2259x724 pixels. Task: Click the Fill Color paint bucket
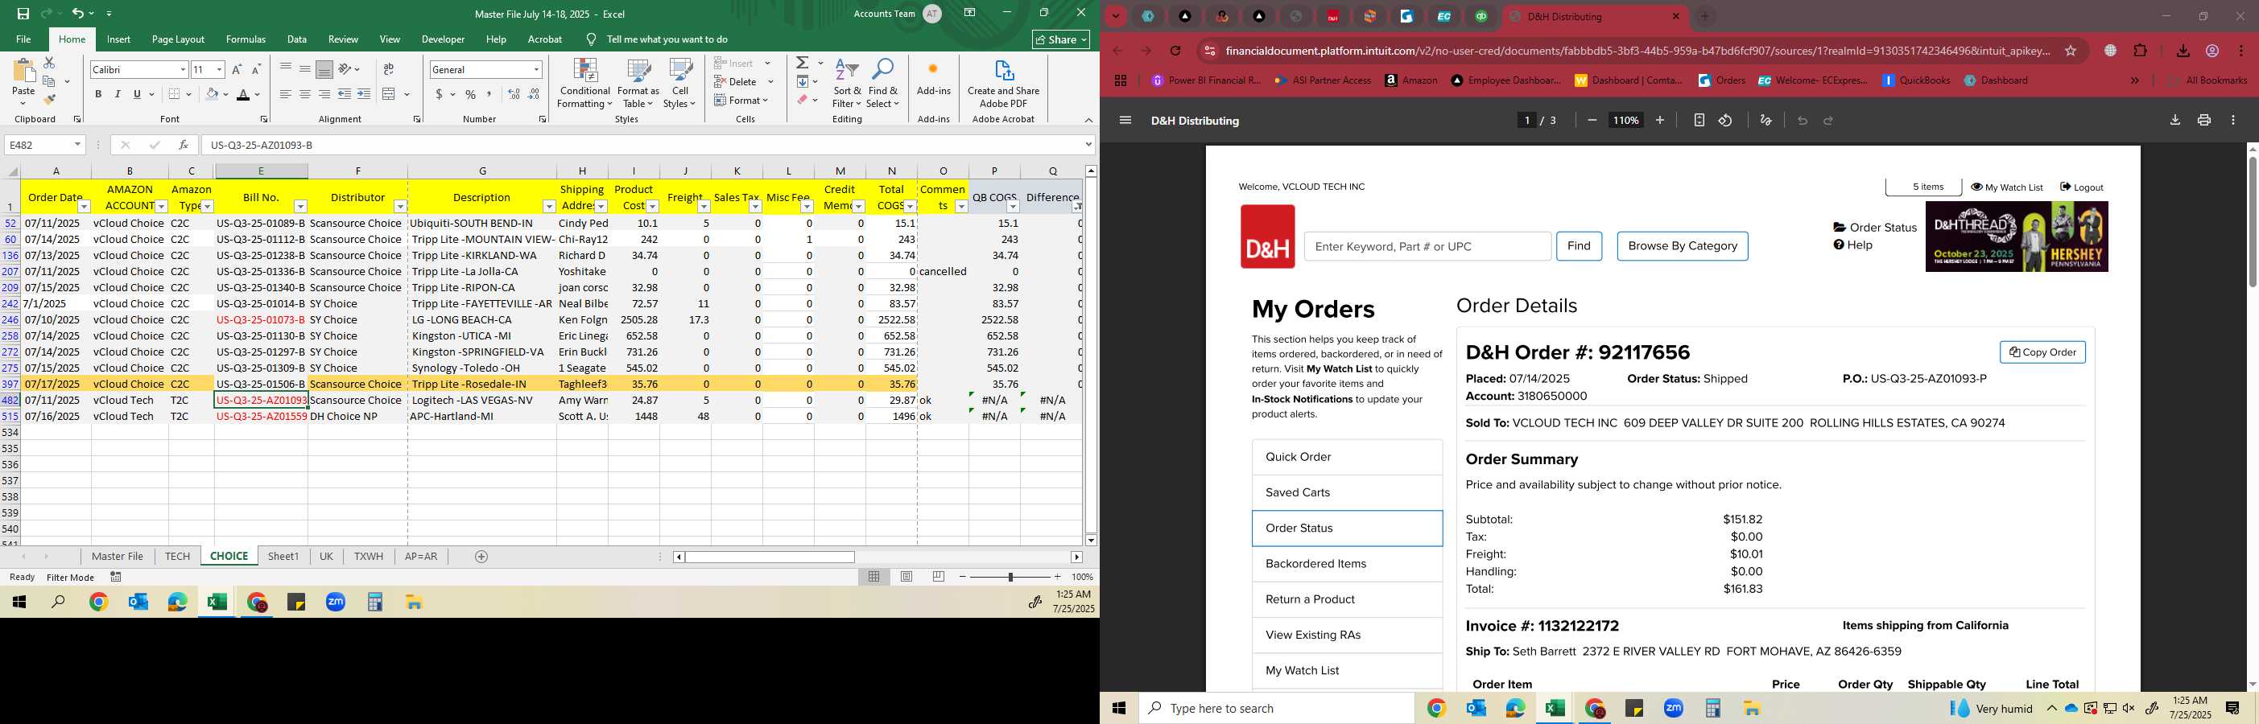coord(213,94)
